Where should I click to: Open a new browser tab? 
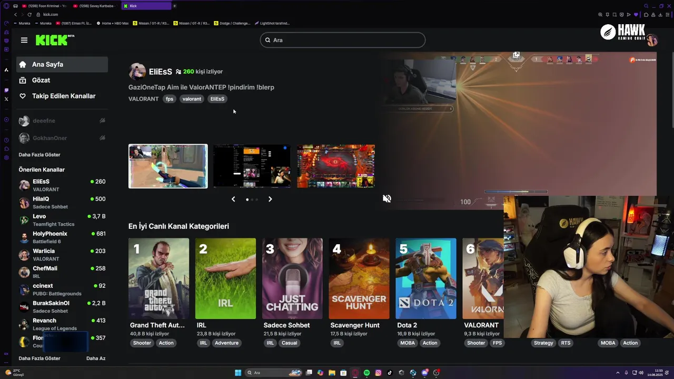click(x=174, y=6)
